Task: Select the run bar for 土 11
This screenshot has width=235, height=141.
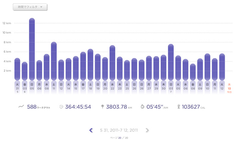Action: click(54, 61)
